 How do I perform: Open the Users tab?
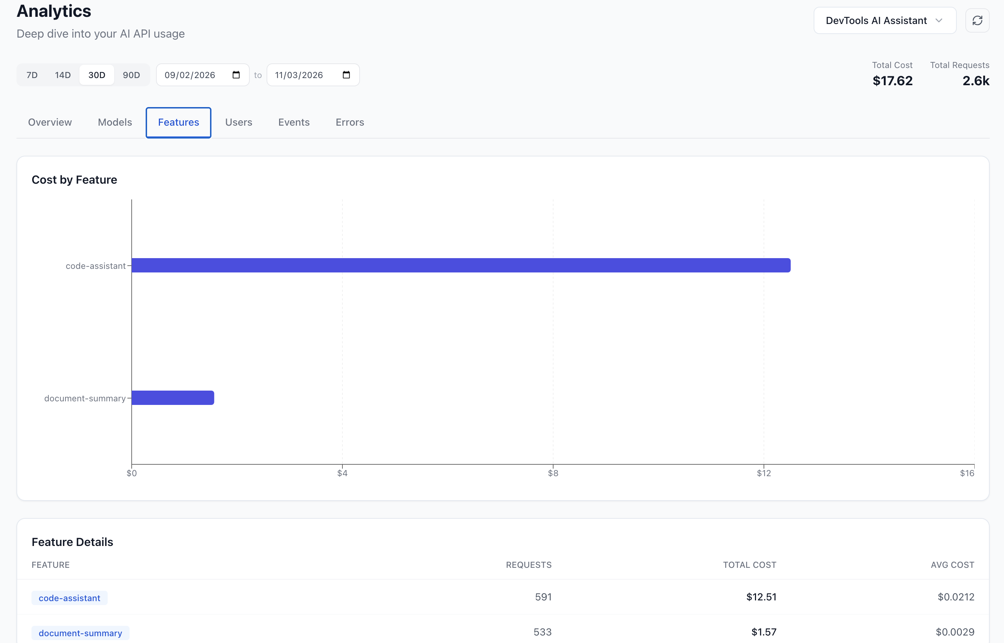click(239, 122)
